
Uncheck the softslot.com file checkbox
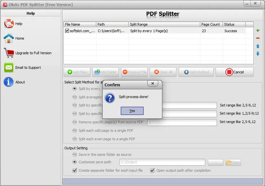coord(67,31)
